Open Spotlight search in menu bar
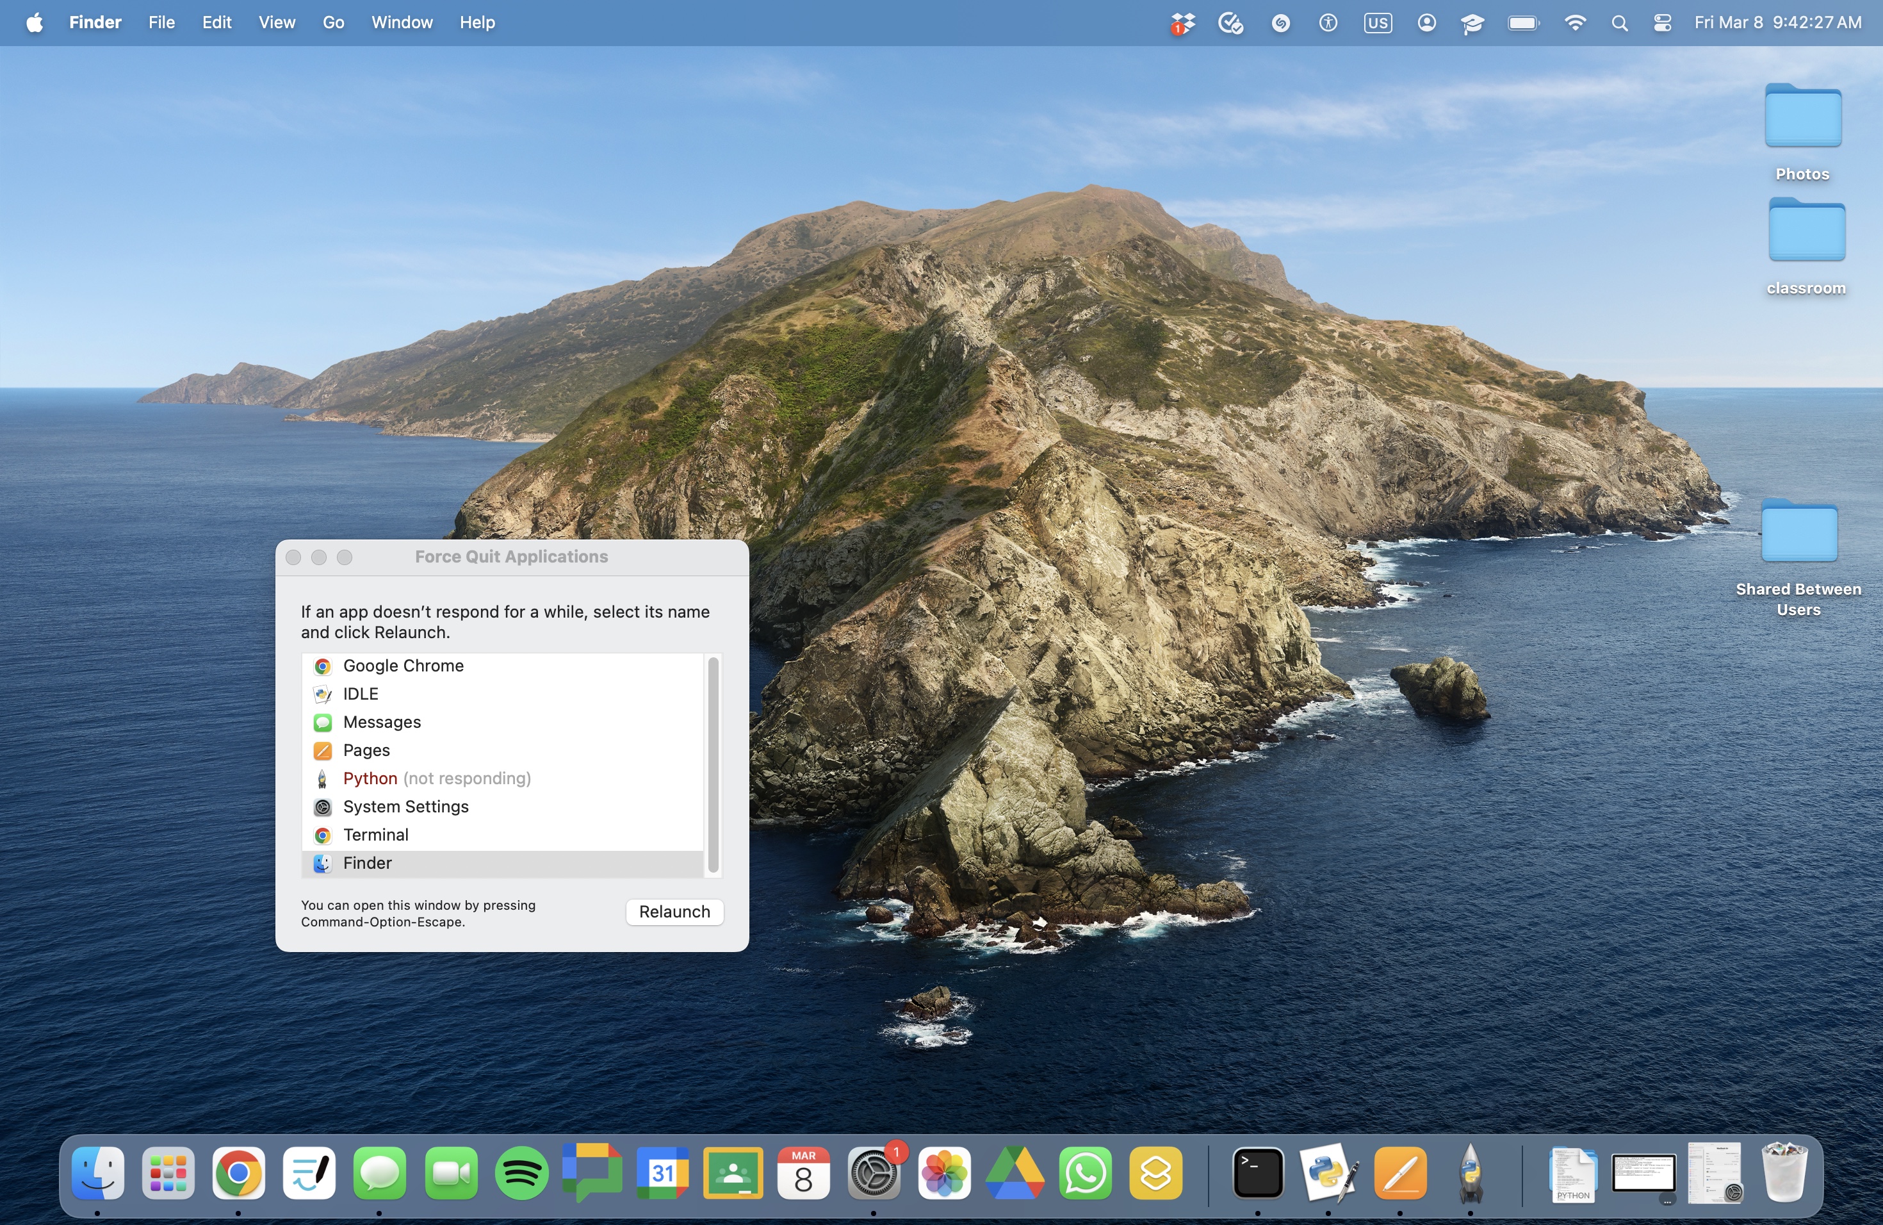The height and width of the screenshot is (1225, 1883). [1618, 23]
